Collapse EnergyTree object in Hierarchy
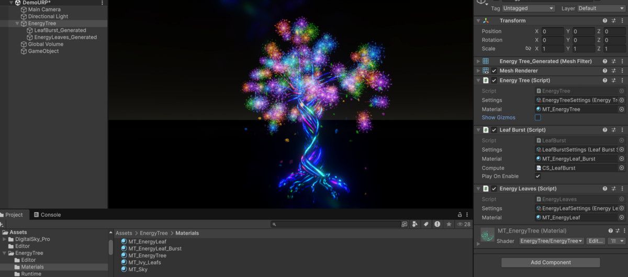Image resolution: width=628 pixels, height=277 pixels. (x=17, y=24)
